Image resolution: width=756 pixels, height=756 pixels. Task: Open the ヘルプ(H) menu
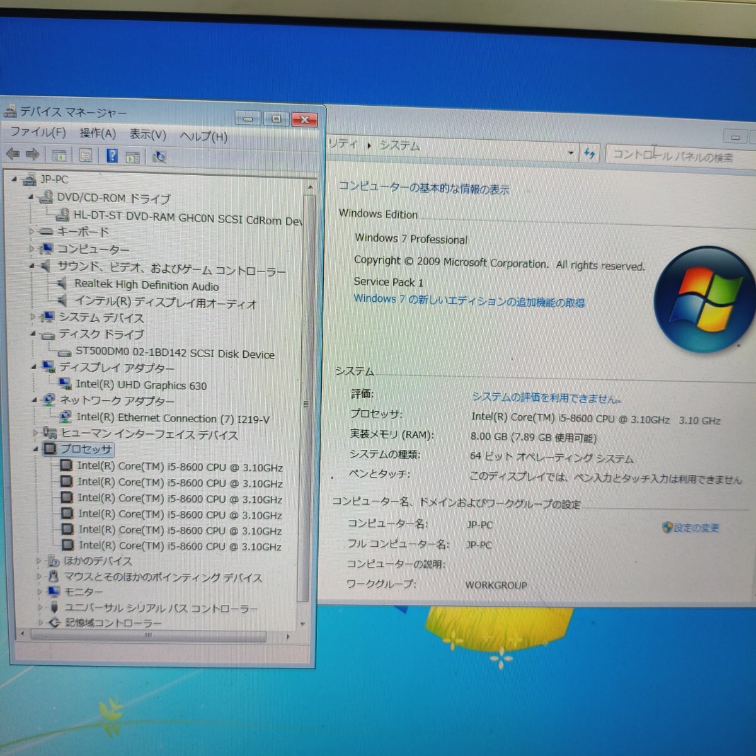tap(203, 136)
